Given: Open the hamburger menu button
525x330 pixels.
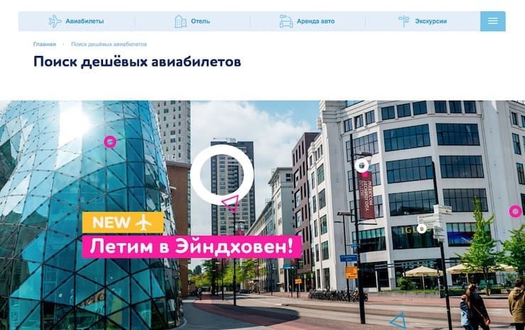Looking at the screenshot, I should (x=492, y=21).
